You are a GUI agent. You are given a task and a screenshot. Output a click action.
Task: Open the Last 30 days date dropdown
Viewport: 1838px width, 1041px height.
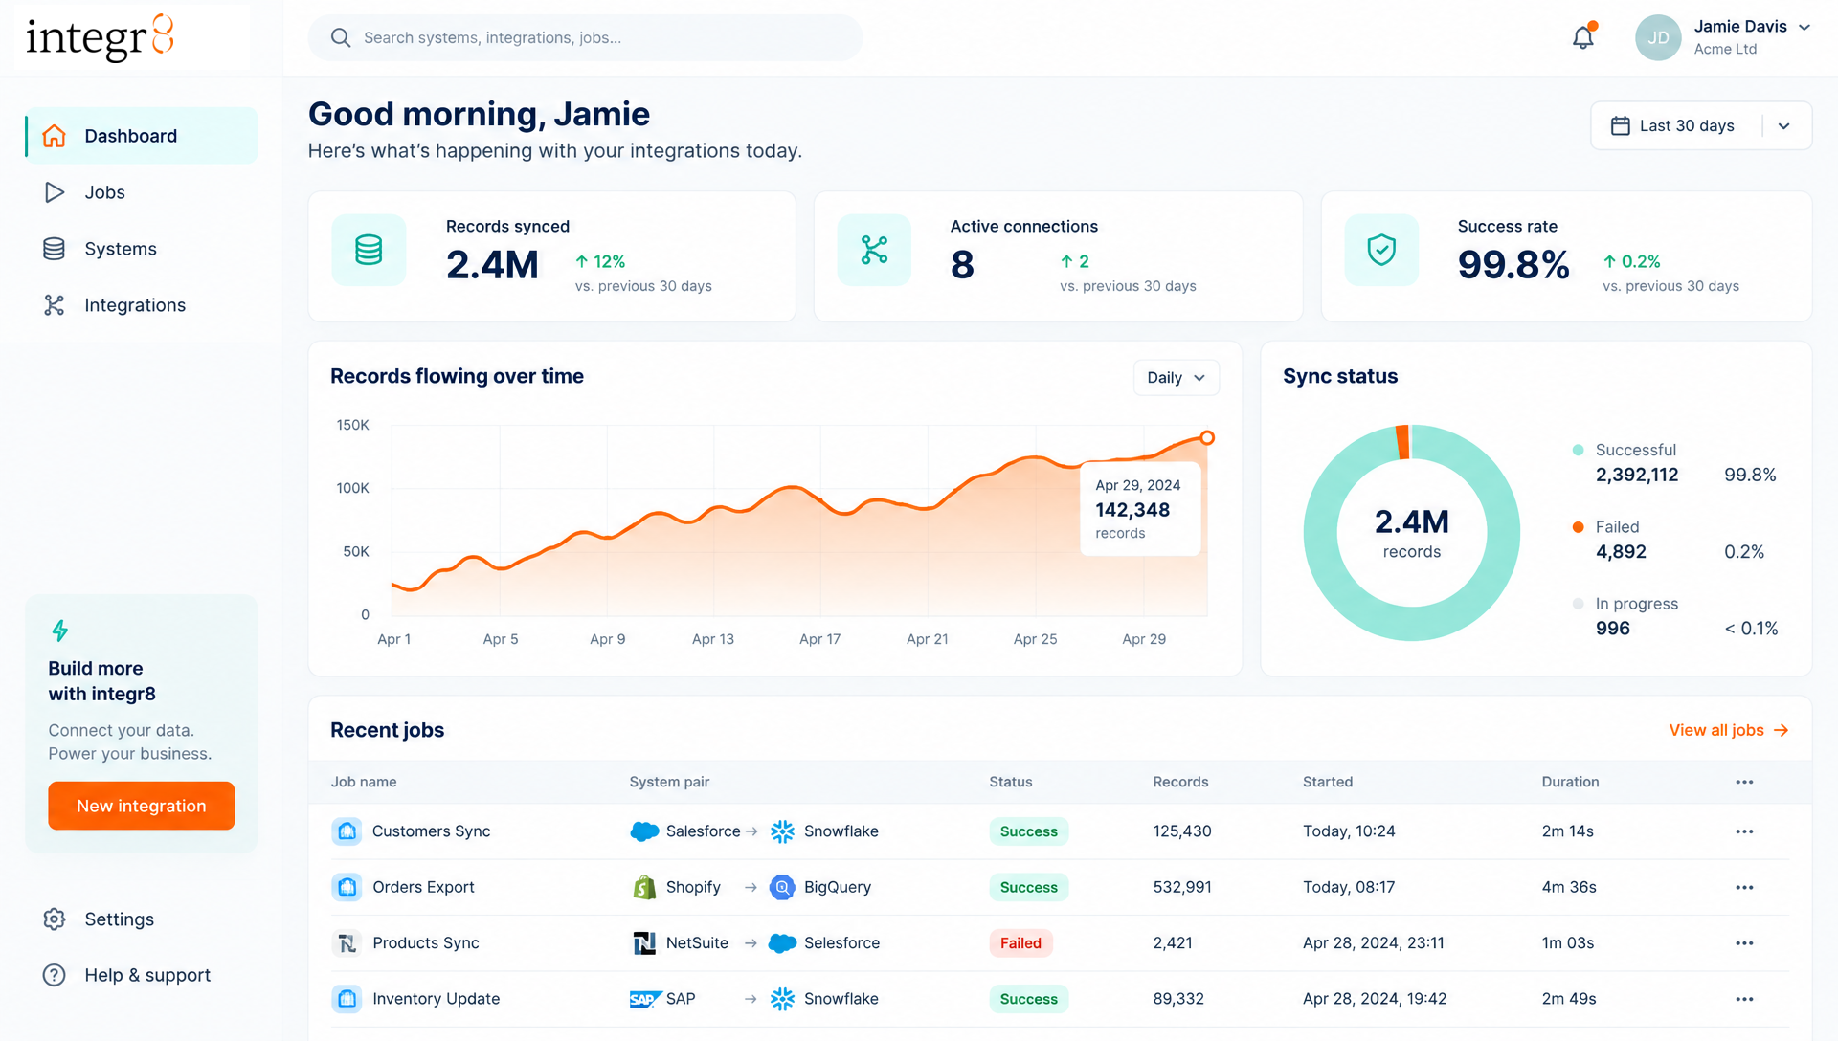(1701, 125)
